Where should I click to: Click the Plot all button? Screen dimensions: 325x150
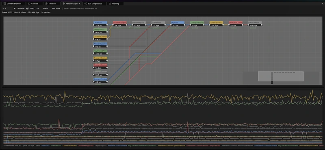(x=45, y=9)
